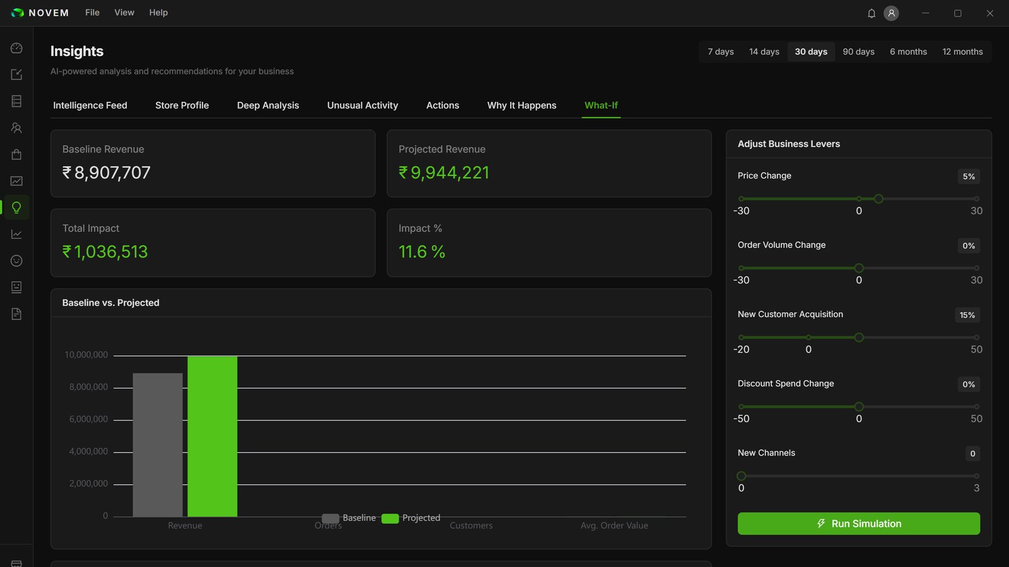Screen dimensions: 1009x567
Task: Select the 30 days range
Action: (811, 52)
